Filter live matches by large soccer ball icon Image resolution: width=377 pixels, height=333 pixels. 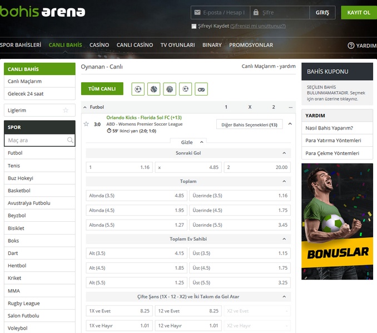click(x=138, y=89)
